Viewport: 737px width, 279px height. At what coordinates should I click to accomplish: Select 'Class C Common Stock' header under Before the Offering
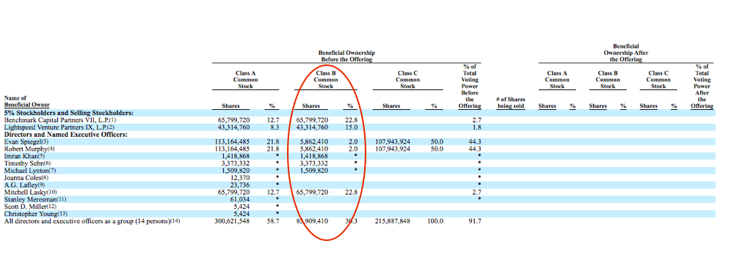point(407,80)
